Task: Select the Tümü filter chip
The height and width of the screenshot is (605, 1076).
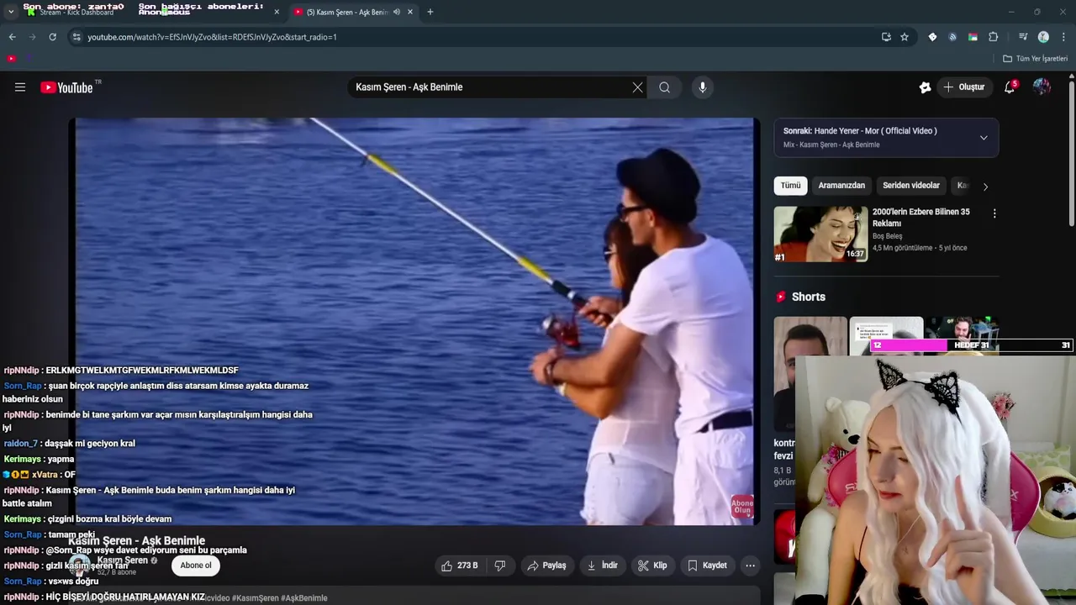Action: (x=790, y=186)
